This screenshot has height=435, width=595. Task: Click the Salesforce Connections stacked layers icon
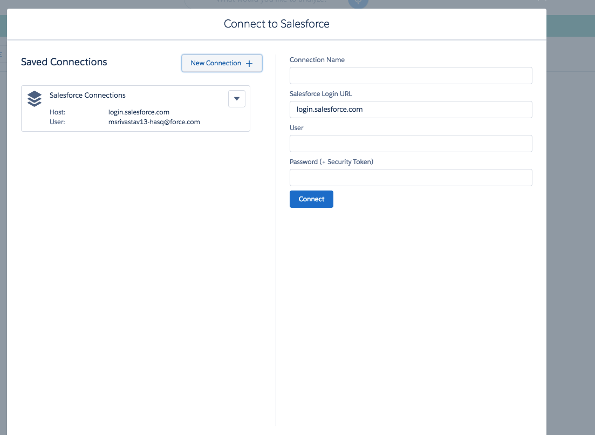click(x=35, y=99)
